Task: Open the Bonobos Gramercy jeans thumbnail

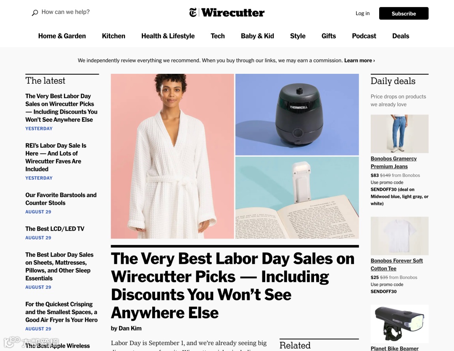Action: 400,134
